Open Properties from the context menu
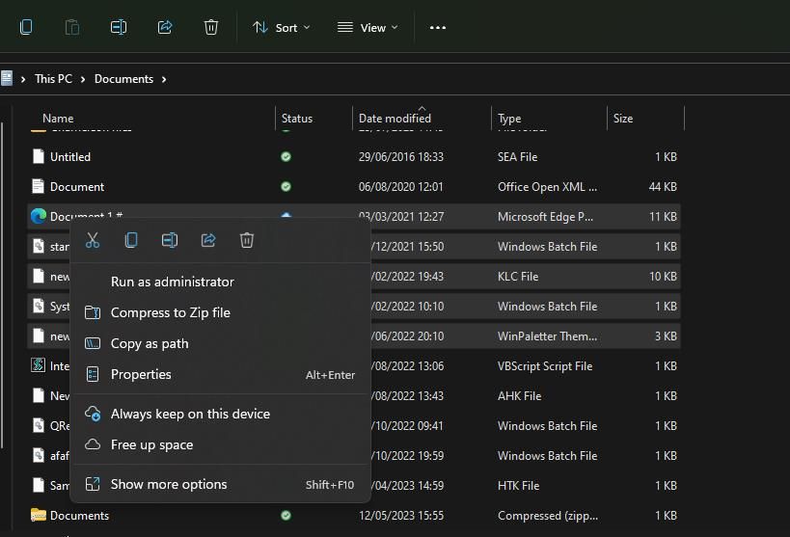The width and height of the screenshot is (790, 537). click(141, 374)
